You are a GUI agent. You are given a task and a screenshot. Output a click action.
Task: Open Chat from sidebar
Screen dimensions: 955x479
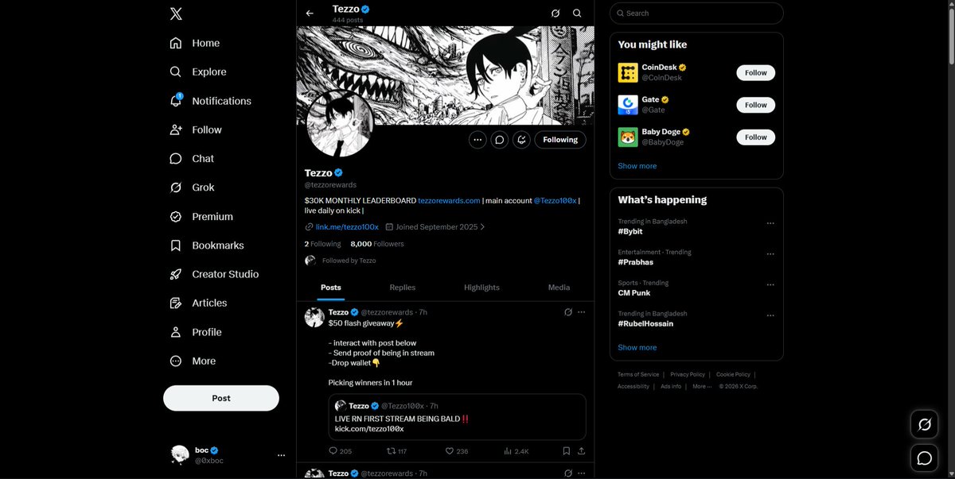[x=192, y=158]
